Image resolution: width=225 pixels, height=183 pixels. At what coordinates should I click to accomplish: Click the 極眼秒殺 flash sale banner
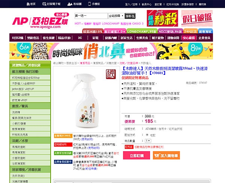point(162,18)
